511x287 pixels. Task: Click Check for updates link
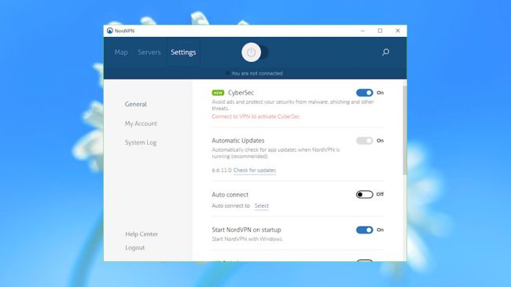pos(255,171)
